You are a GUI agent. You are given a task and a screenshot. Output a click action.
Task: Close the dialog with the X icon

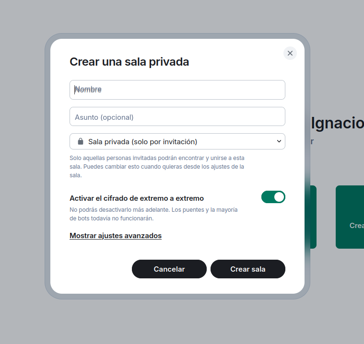[290, 53]
